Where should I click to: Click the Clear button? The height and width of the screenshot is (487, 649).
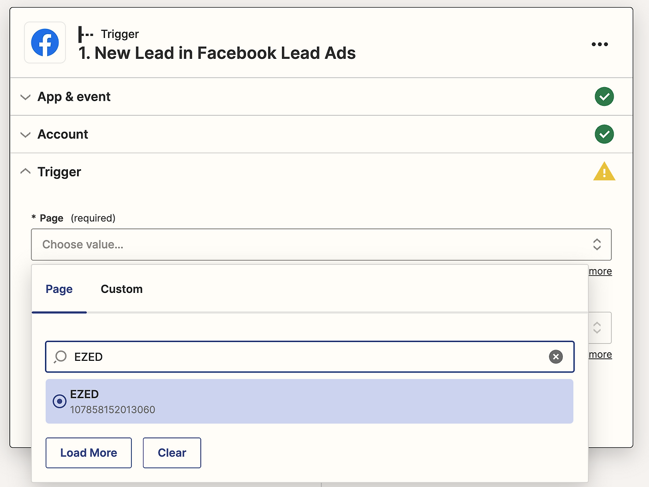pyautogui.click(x=172, y=453)
